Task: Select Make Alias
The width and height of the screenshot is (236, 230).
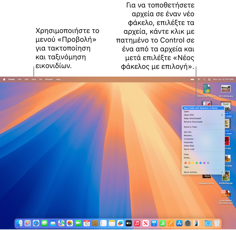Action: click(203, 146)
